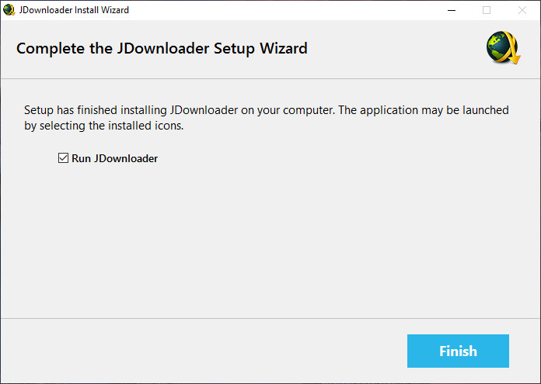Click the white header panel background
This screenshot has height=384, width=541.
tap(389, 49)
